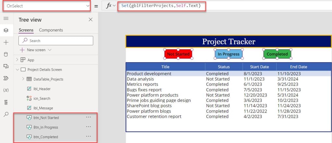The image size is (332, 143).
Task: Open the Variables (x) icon
Action: (x=6, y=90)
